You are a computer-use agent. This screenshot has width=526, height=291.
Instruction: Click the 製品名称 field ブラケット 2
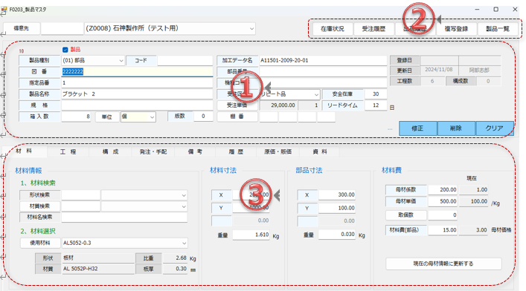click(137, 94)
